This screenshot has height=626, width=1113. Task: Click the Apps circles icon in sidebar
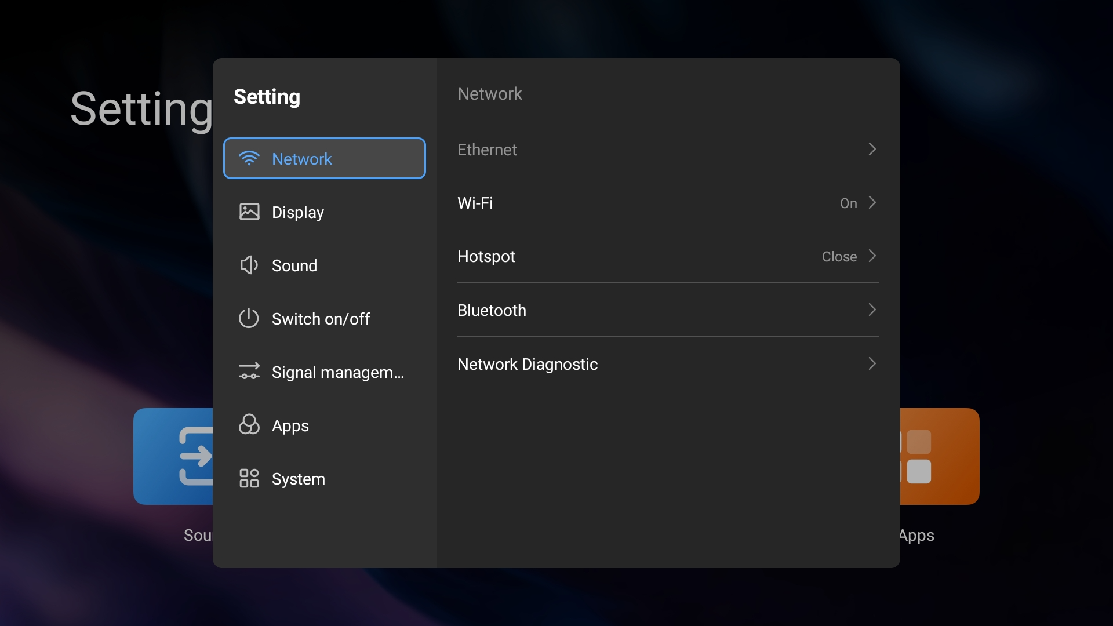(x=249, y=425)
